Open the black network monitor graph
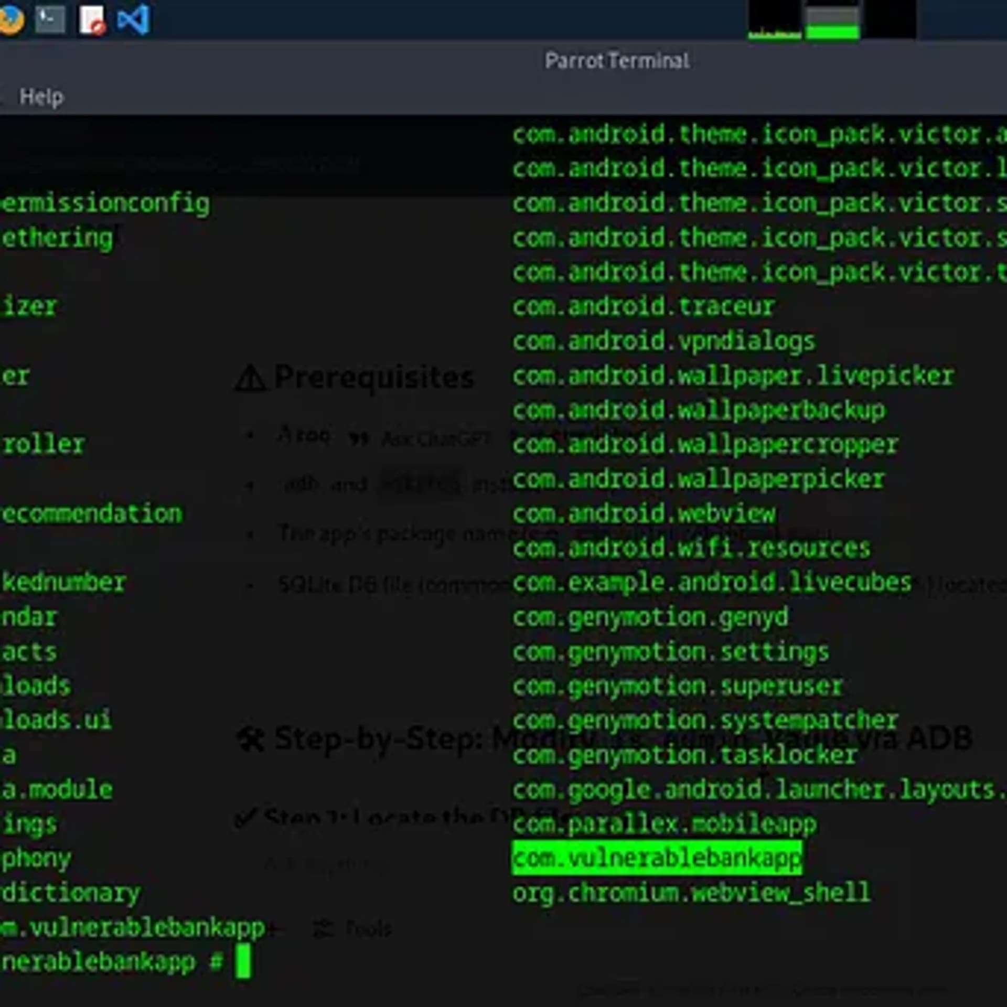The width and height of the screenshot is (1007, 1007). coord(890,19)
